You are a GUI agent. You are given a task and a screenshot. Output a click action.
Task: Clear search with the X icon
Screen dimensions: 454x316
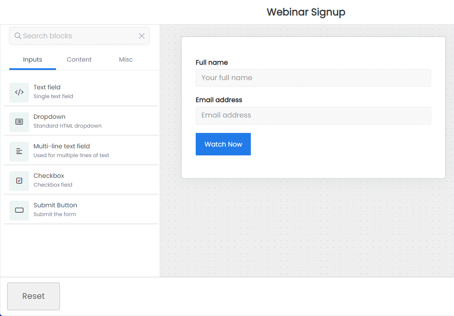(x=141, y=36)
